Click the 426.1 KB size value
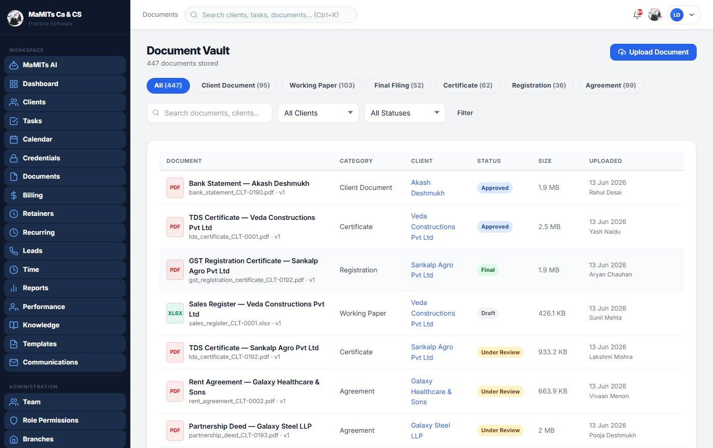Viewport: 713px width, 448px height. (552, 313)
